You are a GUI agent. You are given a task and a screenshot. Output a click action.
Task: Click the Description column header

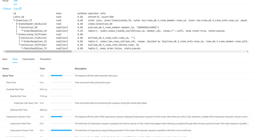click(81, 68)
